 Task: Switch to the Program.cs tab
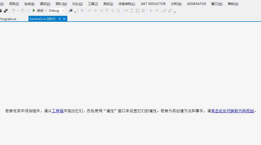[8, 19]
